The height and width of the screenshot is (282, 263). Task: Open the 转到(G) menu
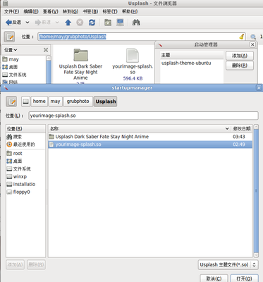pyautogui.click(x=71, y=11)
